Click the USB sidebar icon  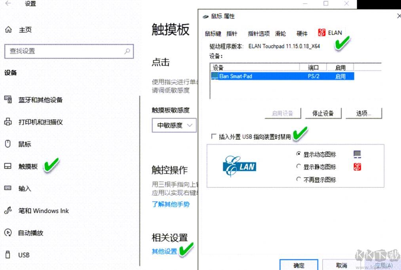pos(7,255)
